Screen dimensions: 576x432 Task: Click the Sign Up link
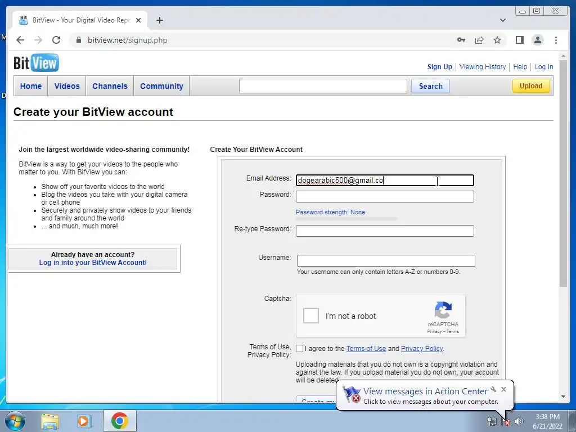coord(439,67)
